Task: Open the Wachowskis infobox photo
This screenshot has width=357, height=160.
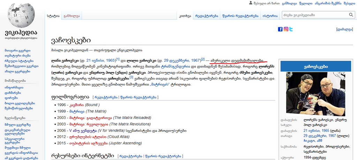Action: coord(316,94)
